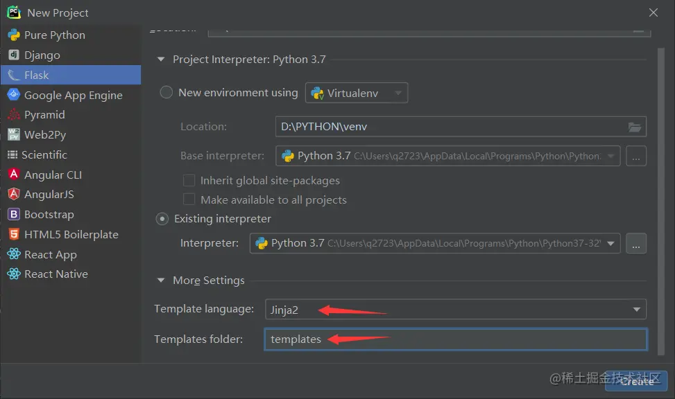This screenshot has width=675, height=399.
Task: Click the Flask horn icon
Action: point(14,76)
